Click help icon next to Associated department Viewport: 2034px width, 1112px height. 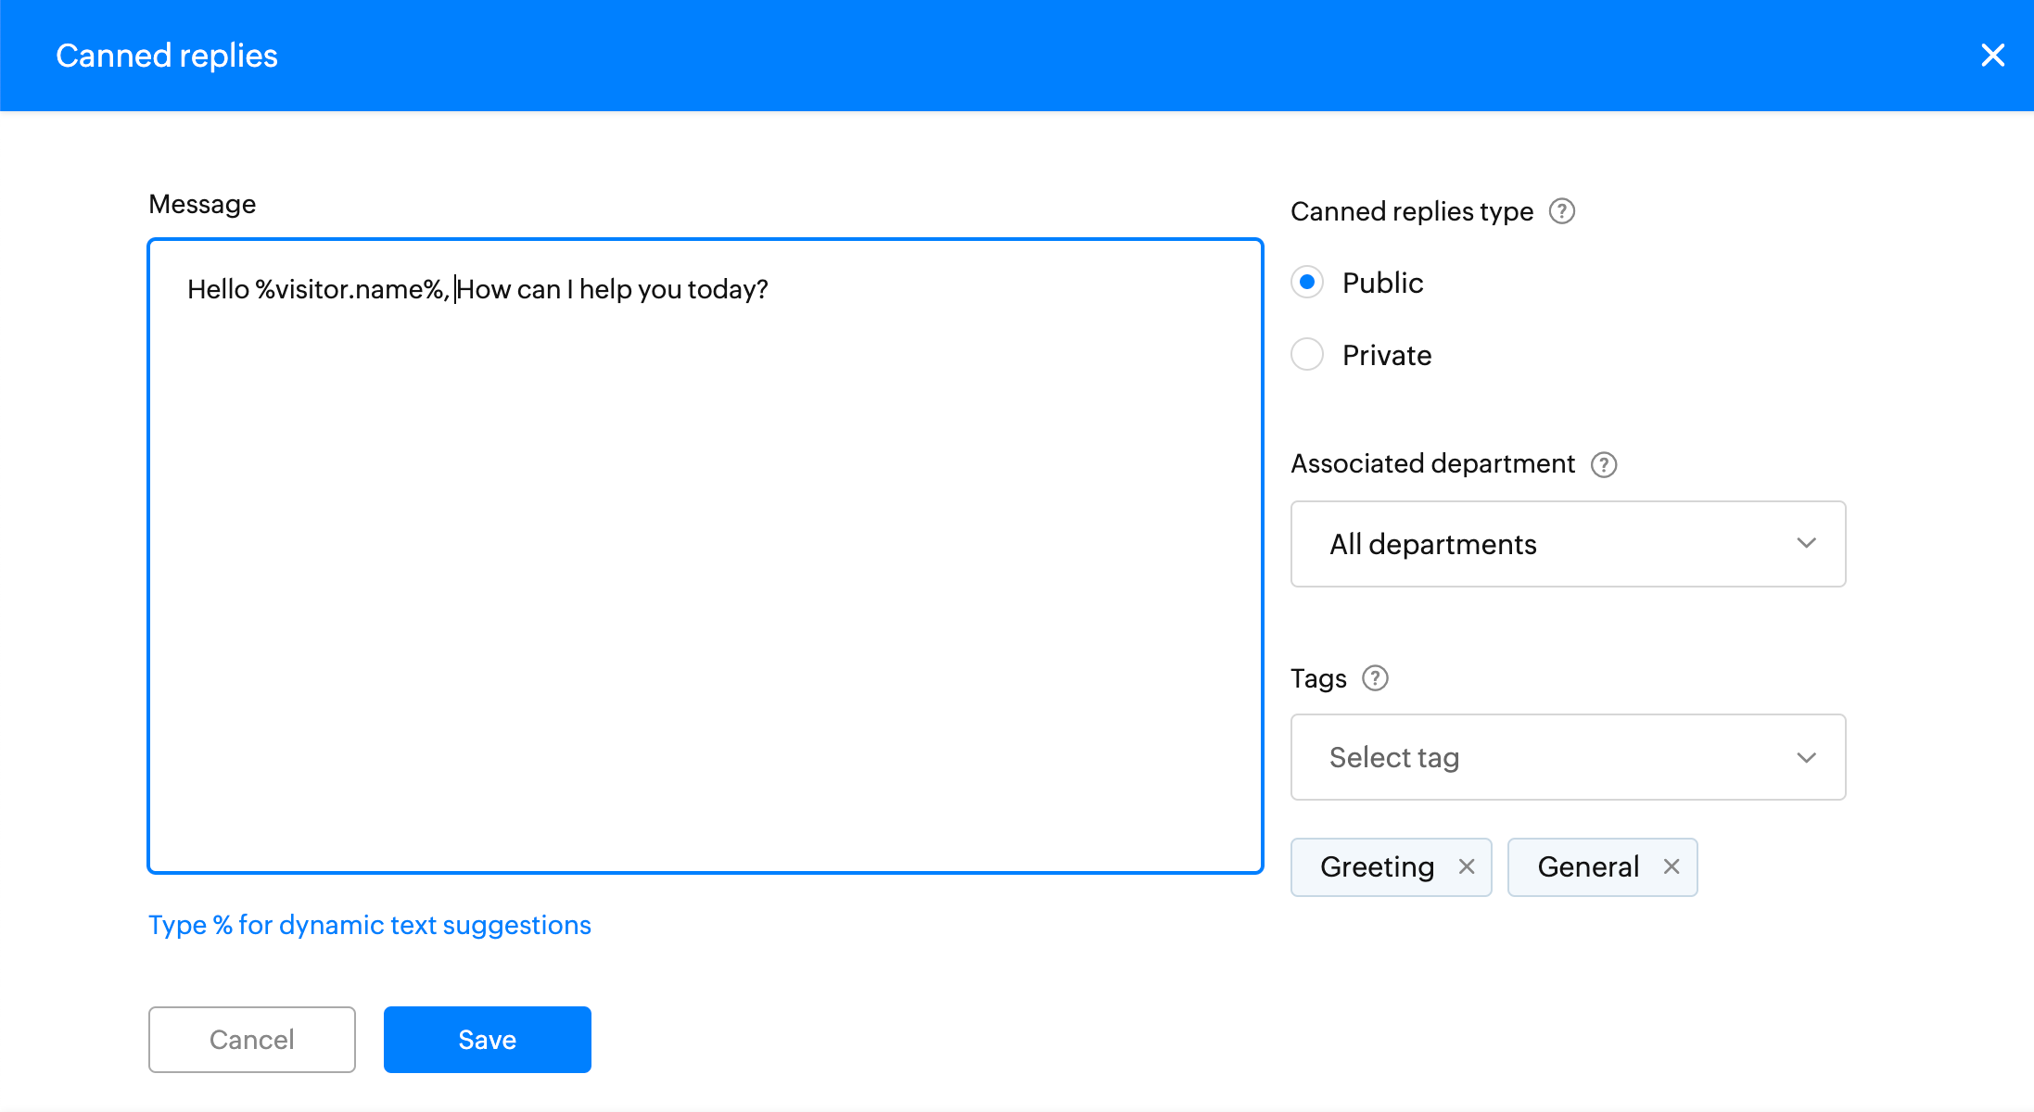pos(1604,464)
